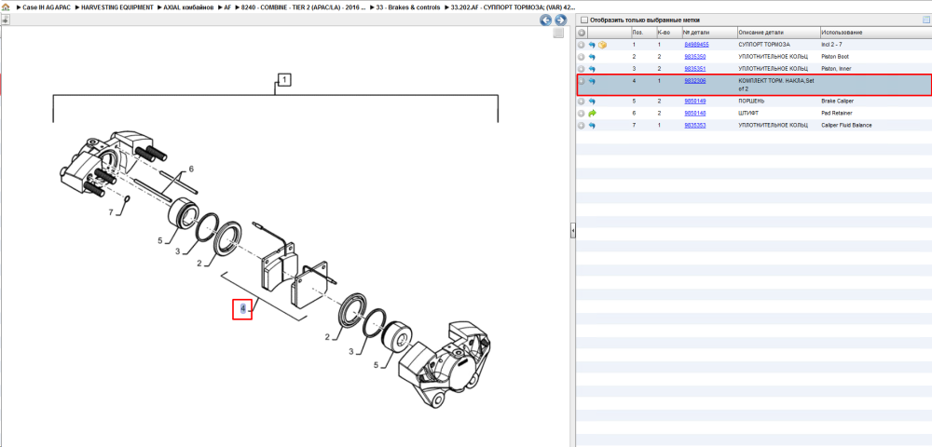Click the previous diagram arrow button

(545, 20)
